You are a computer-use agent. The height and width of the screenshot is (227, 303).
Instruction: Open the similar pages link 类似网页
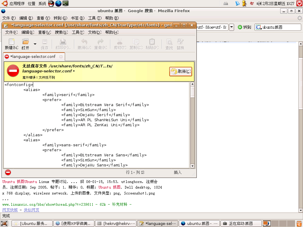(x=31, y=210)
